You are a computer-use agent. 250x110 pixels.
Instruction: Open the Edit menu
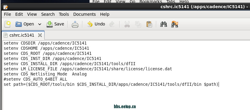pos(19,14)
